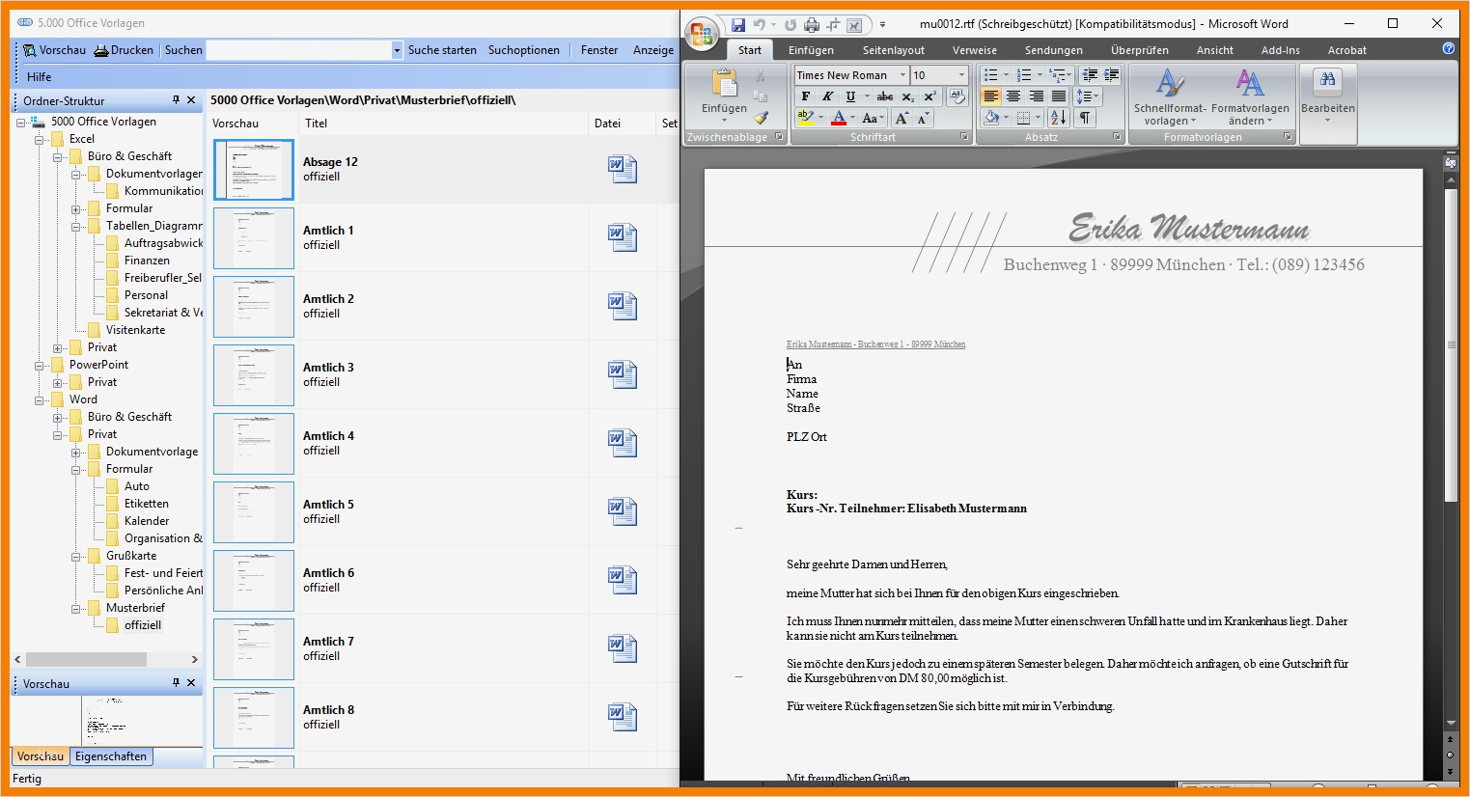Open the Schriftart dialog launcher
Screen dimensions: 1470x797
[x=964, y=137]
